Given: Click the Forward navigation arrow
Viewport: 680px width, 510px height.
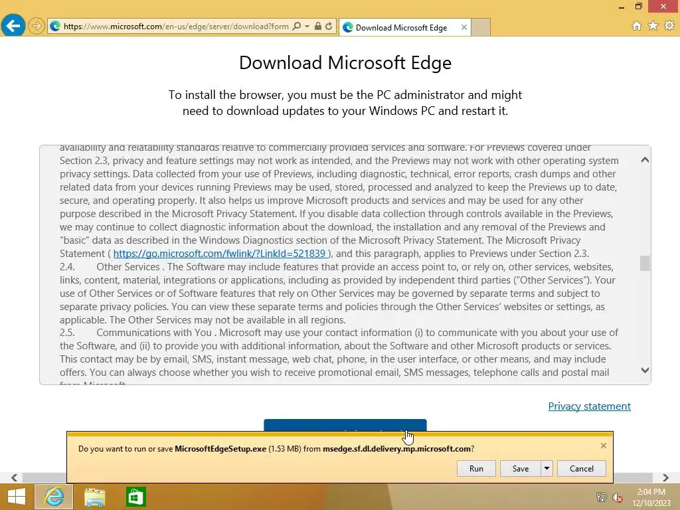Looking at the screenshot, I should pyautogui.click(x=37, y=26).
